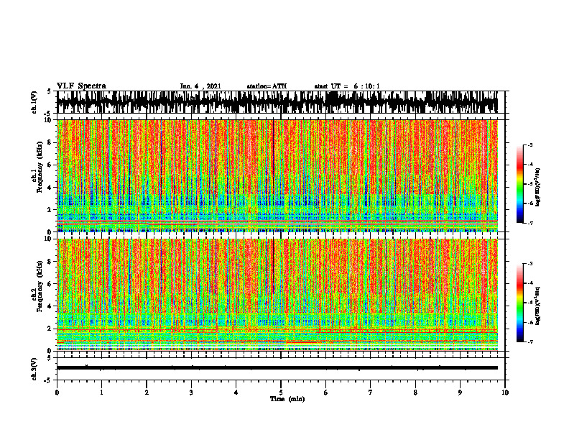This screenshot has width=569, height=440.
Task: Click the "VLF Spectra" plot title
Action: pyautogui.click(x=81, y=86)
